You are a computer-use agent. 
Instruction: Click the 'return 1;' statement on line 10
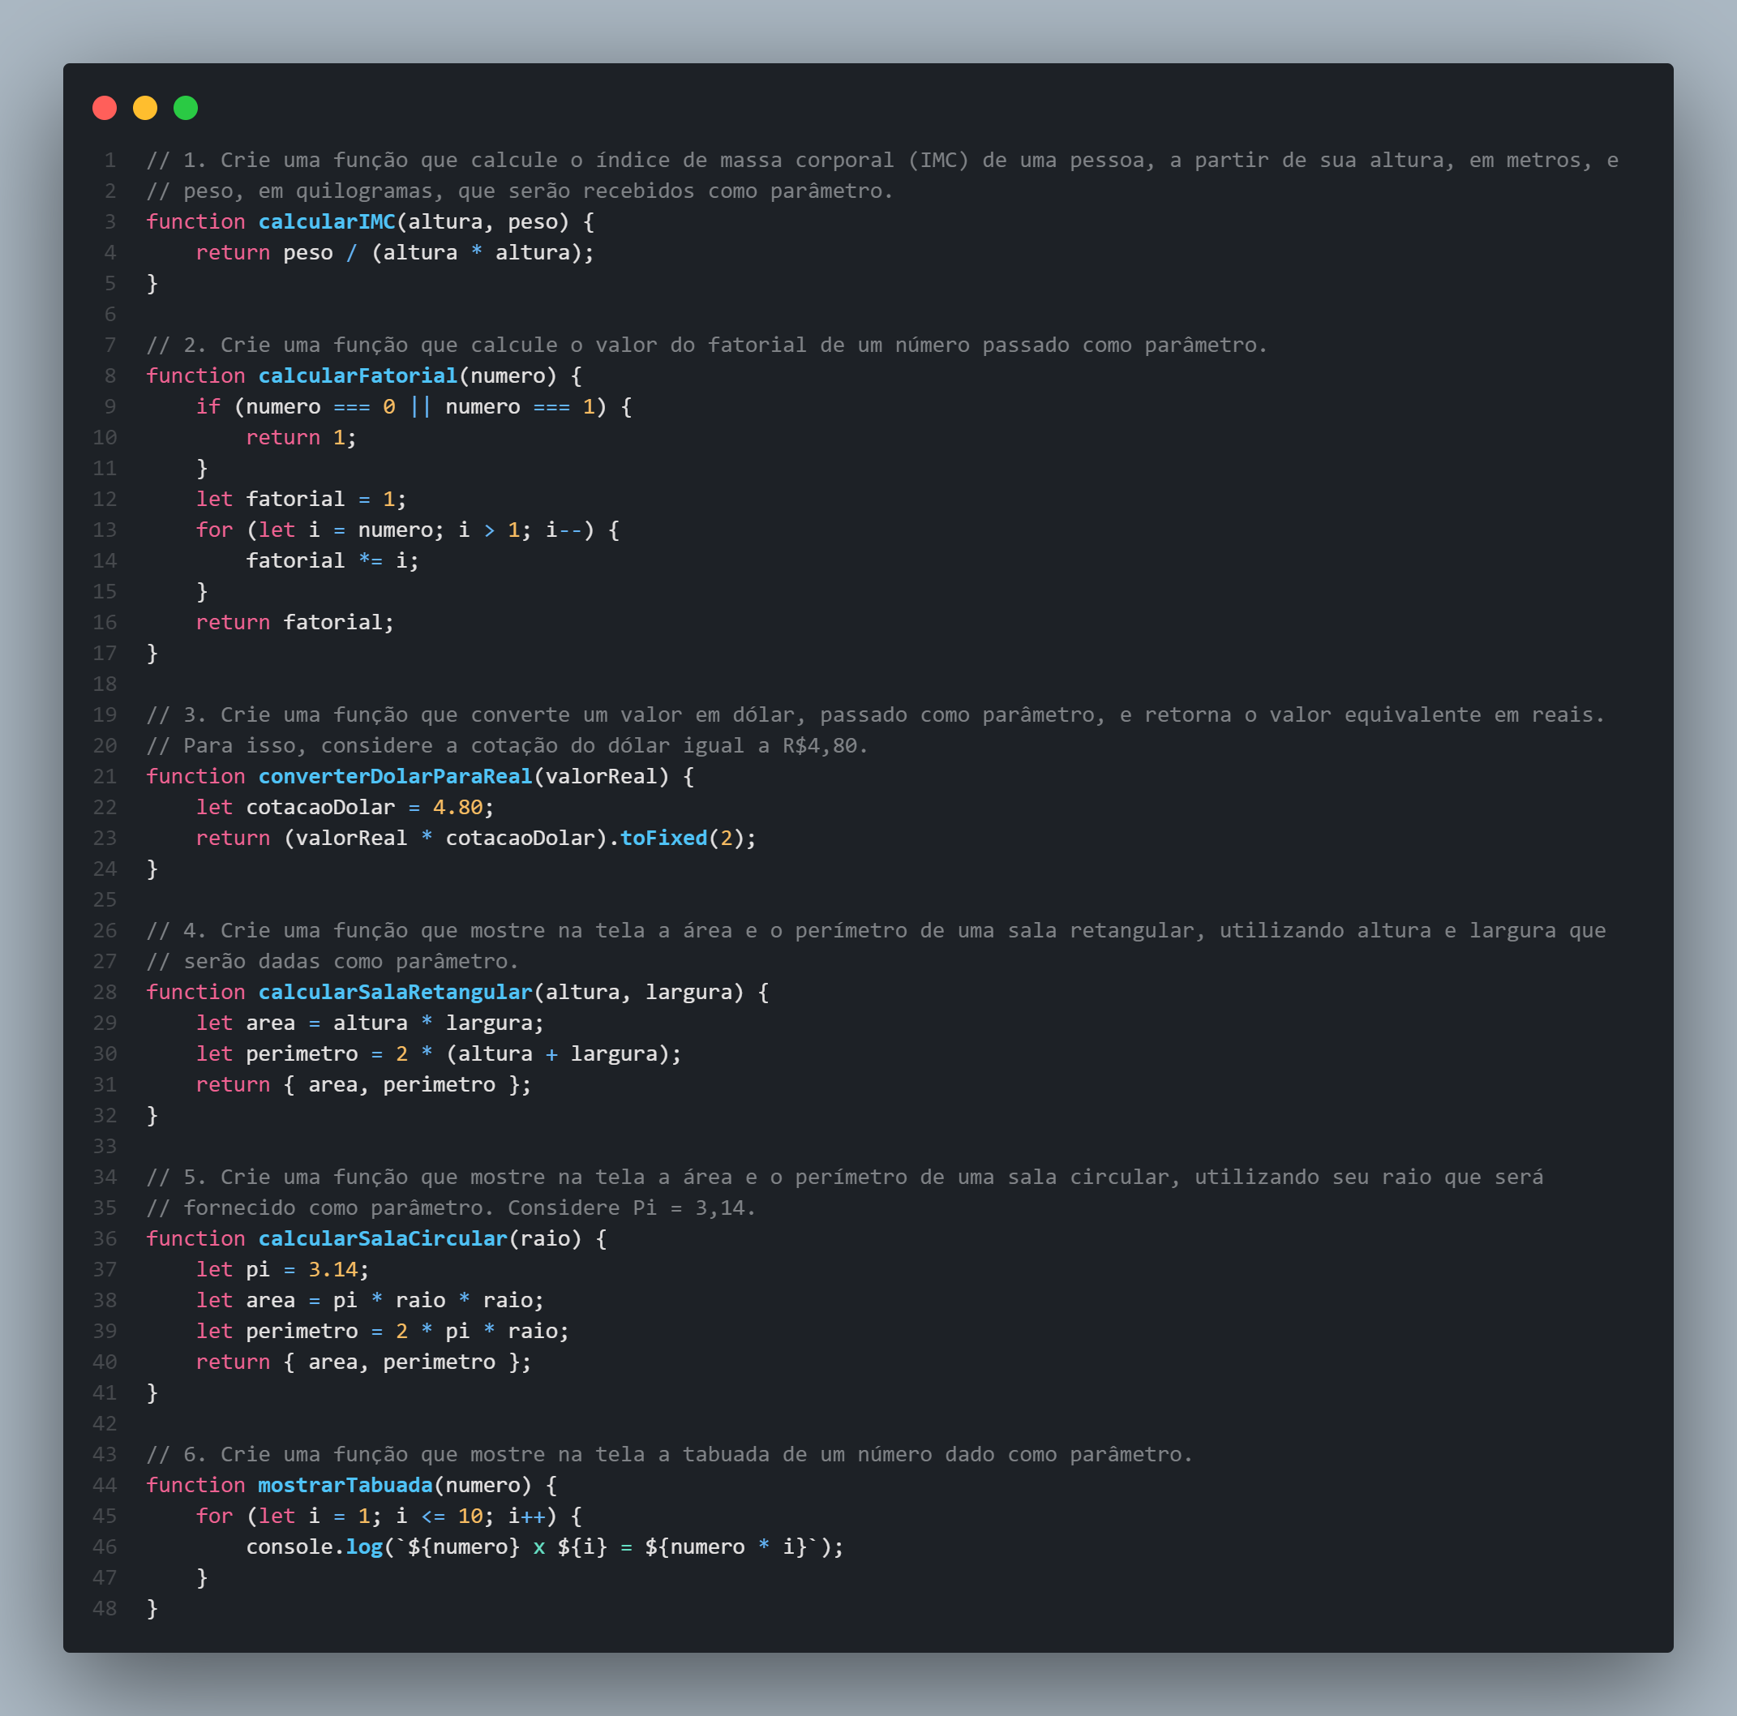301,438
